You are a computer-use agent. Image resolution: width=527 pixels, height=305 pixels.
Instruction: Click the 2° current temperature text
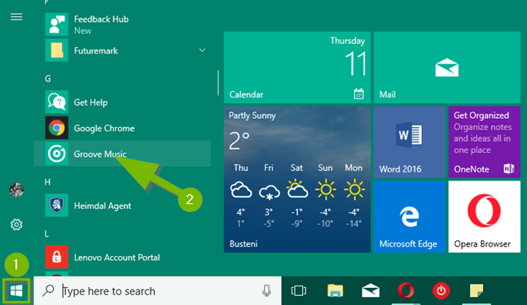[239, 141]
